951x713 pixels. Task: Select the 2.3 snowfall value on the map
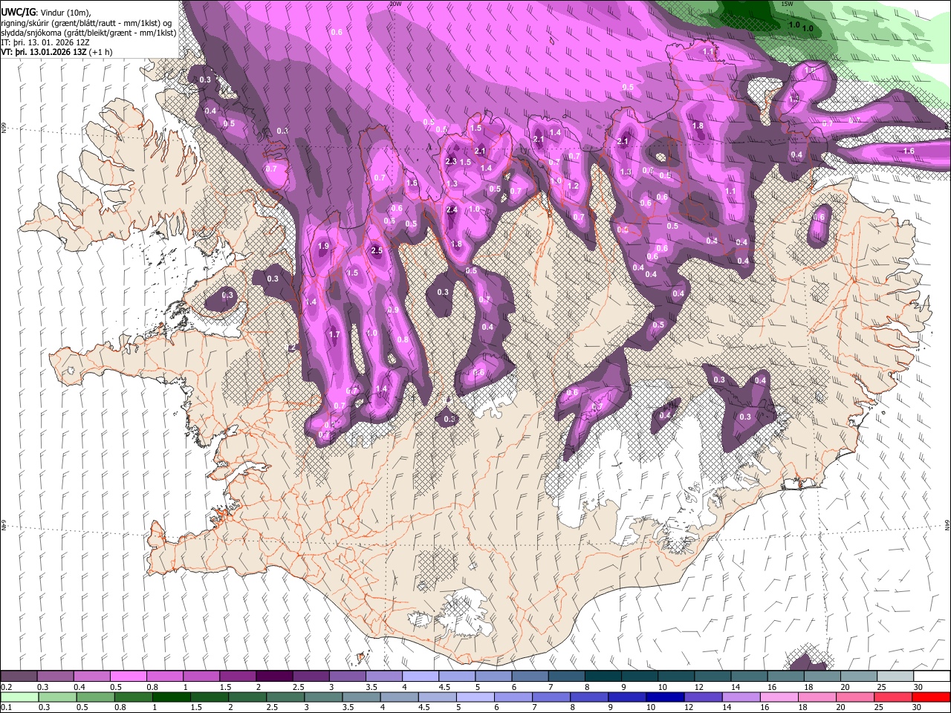(x=451, y=162)
